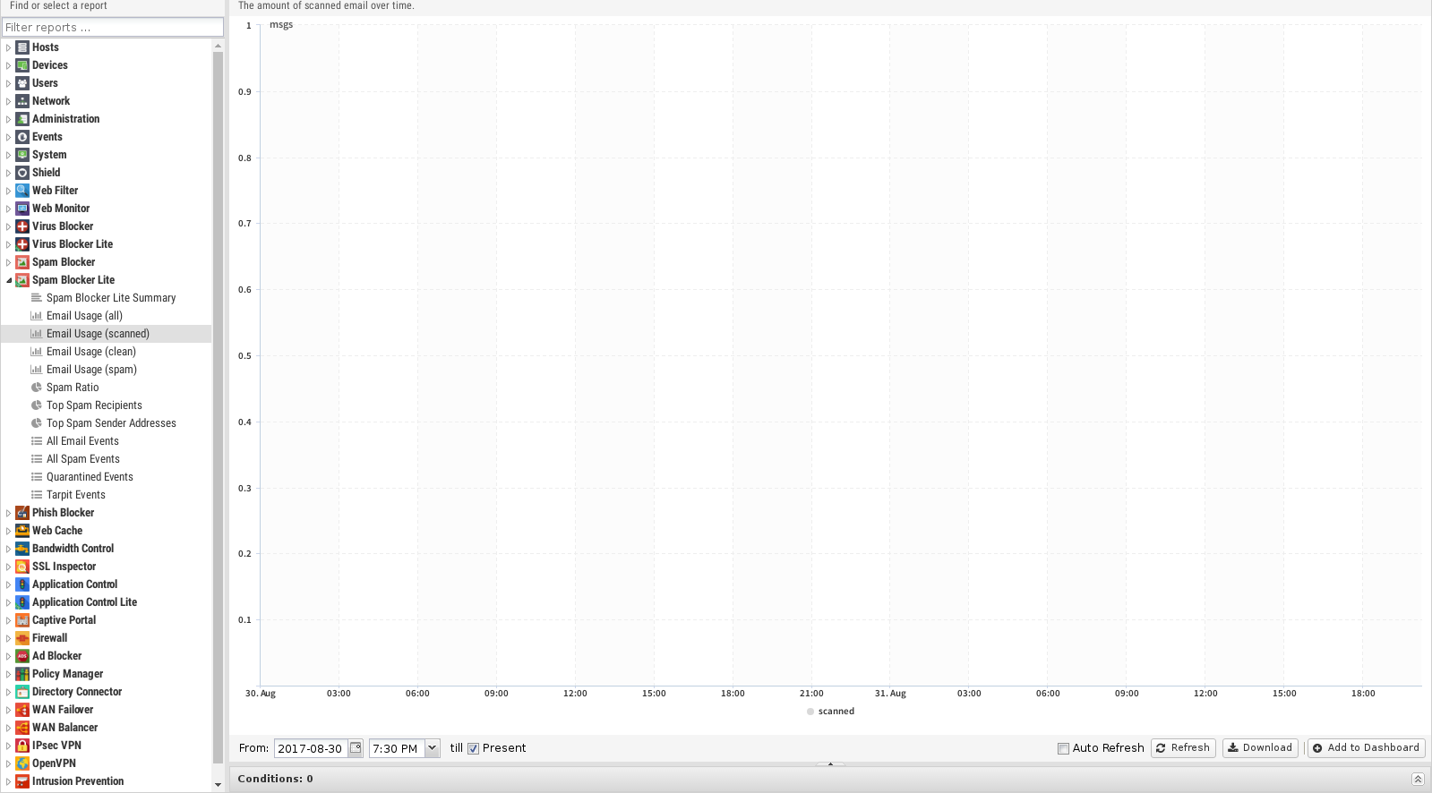Open the 7:30 PM time dropdown
Screen dimensions: 1432x793
coord(433,748)
